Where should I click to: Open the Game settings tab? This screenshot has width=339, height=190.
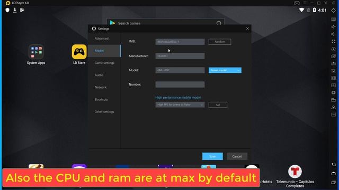tap(104, 63)
